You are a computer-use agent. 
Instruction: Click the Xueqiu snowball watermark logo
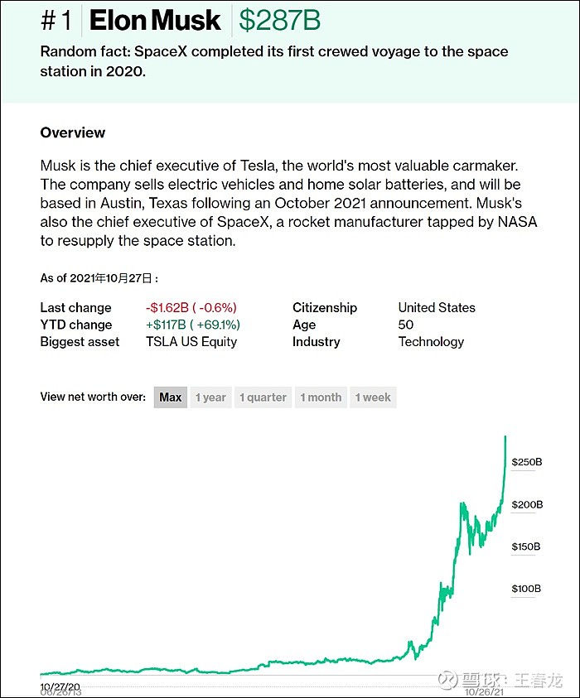point(447,680)
